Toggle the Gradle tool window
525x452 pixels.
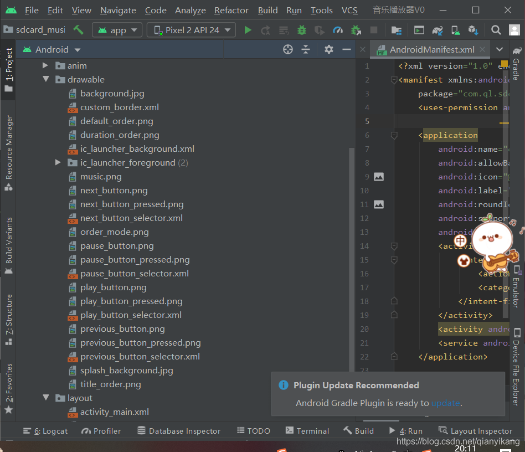tap(517, 63)
